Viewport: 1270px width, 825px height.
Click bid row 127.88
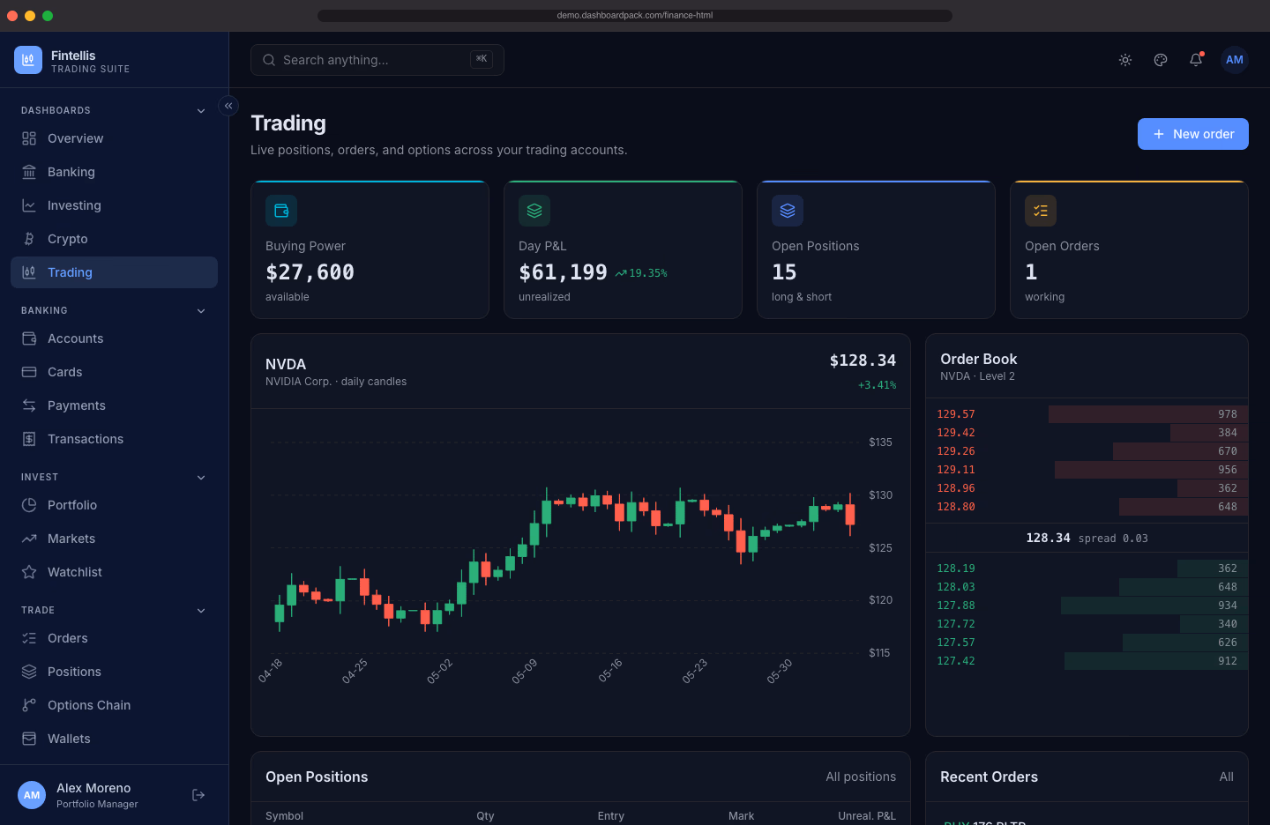coord(1087,606)
